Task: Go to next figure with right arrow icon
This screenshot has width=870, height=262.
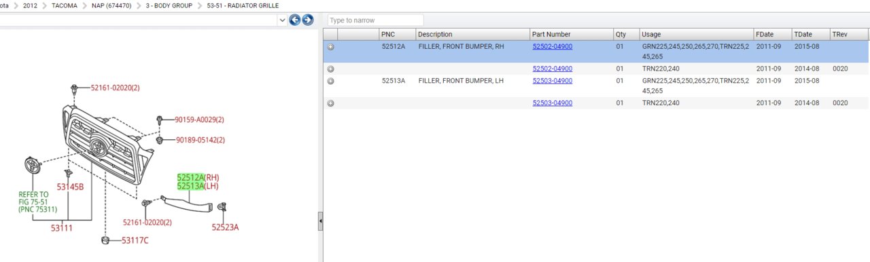Action: (307, 20)
